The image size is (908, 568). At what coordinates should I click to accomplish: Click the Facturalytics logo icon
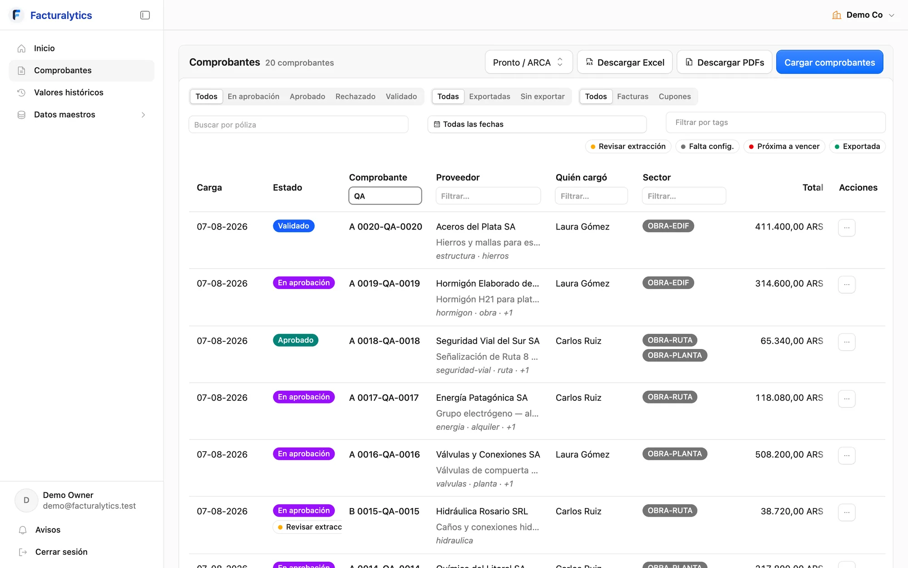[17, 15]
